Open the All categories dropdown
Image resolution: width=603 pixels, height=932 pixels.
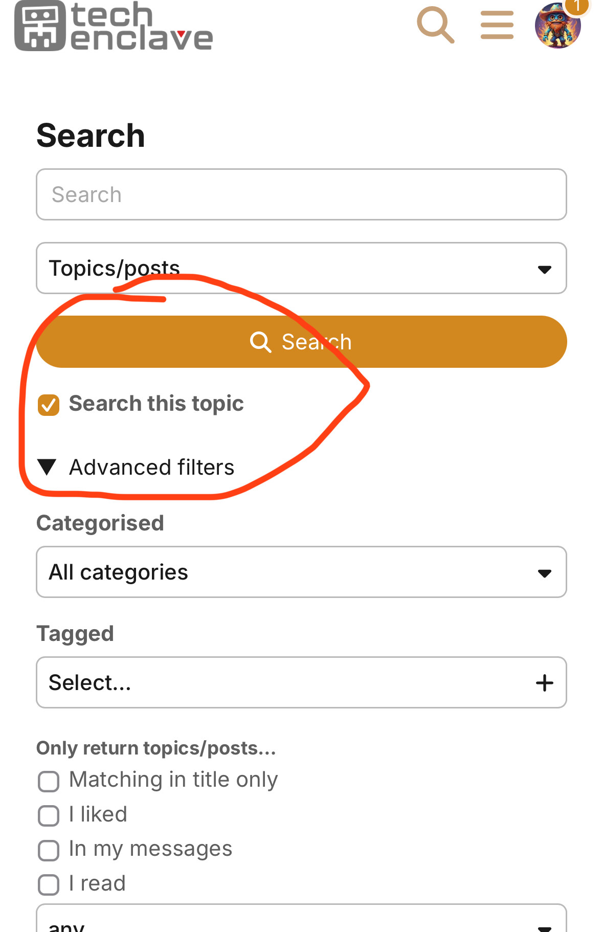pyautogui.click(x=301, y=572)
